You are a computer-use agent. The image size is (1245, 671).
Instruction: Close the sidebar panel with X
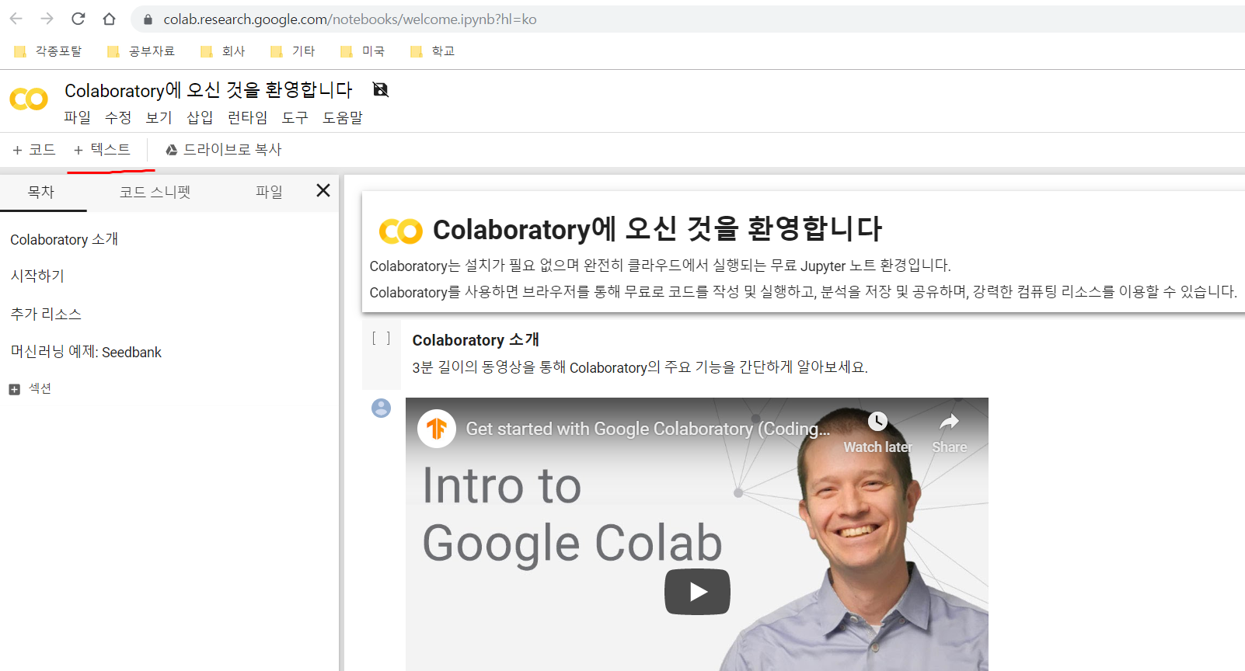click(323, 190)
